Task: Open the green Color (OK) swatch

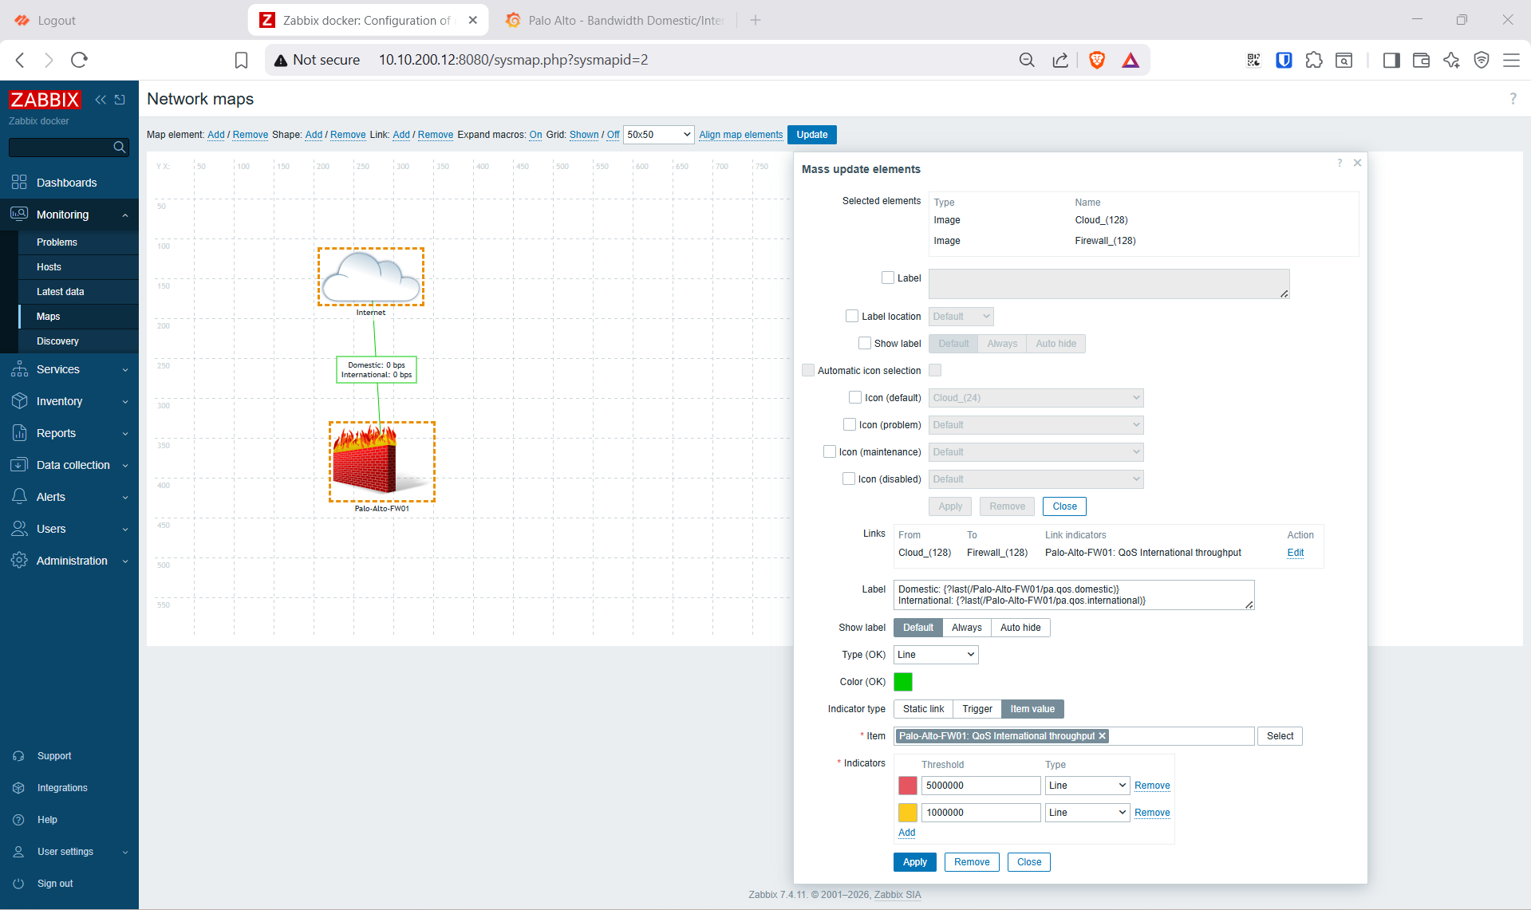Action: (903, 682)
